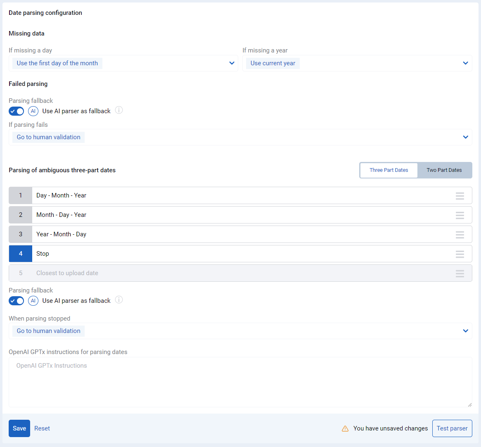The height and width of the screenshot is (447, 481).
Task: Toggle AI parser fallback below date order list
Action: pyautogui.click(x=16, y=301)
